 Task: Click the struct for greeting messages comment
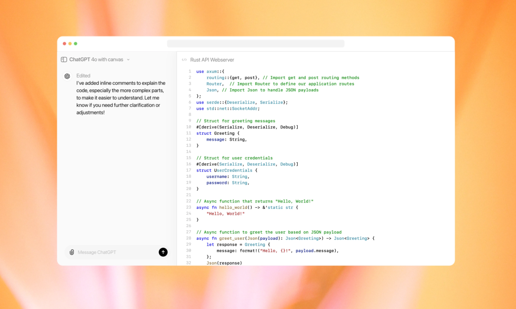pyautogui.click(x=236, y=121)
